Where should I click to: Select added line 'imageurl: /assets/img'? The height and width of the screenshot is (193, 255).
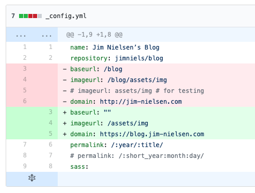tap(109, 123)
